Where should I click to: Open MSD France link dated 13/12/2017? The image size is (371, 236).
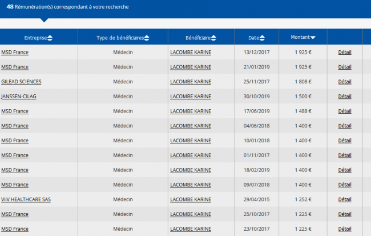point(15,53)
